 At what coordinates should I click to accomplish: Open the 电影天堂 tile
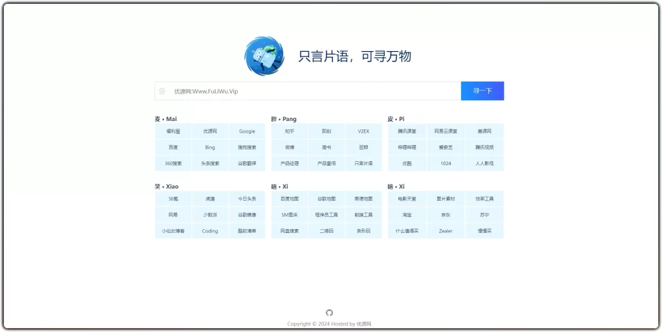407,199
